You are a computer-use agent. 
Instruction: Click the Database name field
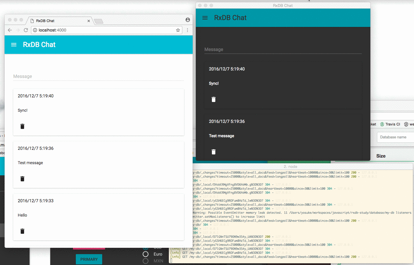tap(396, 137)
